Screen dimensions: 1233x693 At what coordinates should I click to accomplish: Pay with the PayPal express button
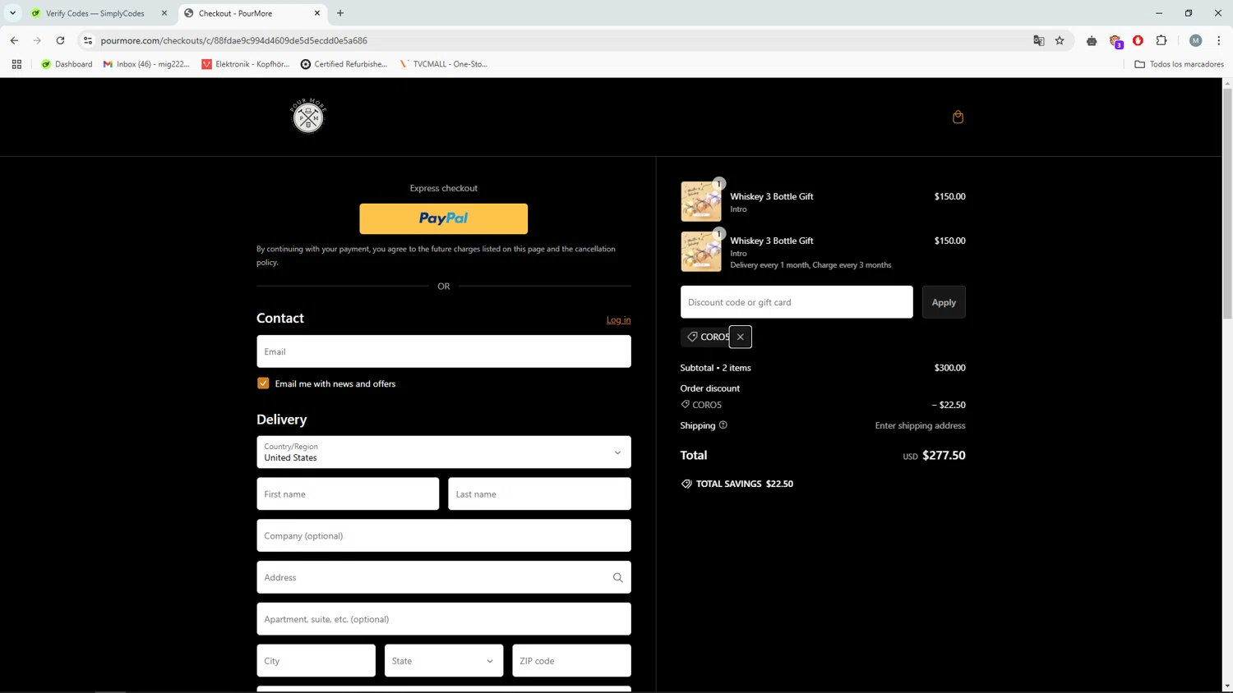(x=444, y=218)
